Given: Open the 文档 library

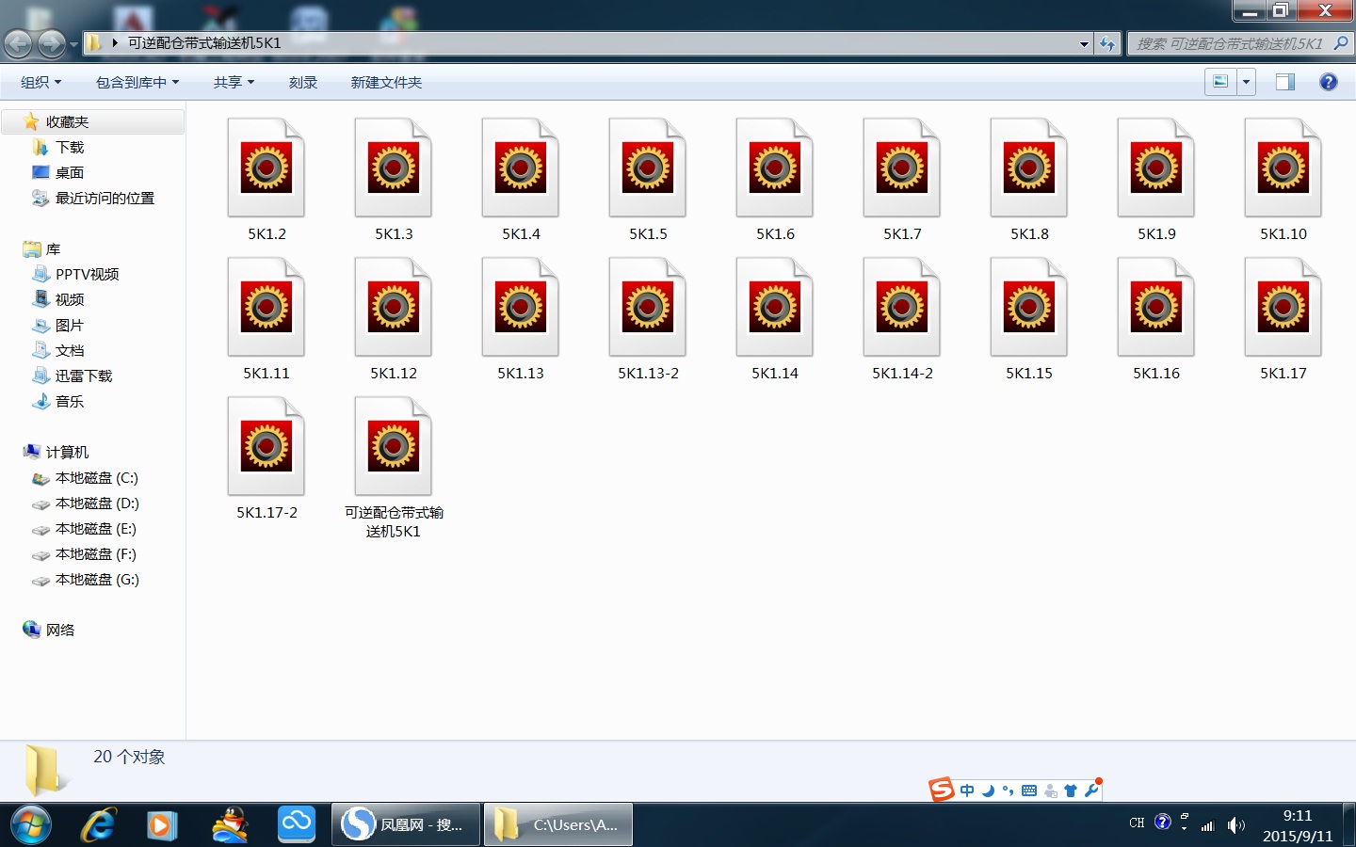Looking at the screenshot, I should (70, 351).
